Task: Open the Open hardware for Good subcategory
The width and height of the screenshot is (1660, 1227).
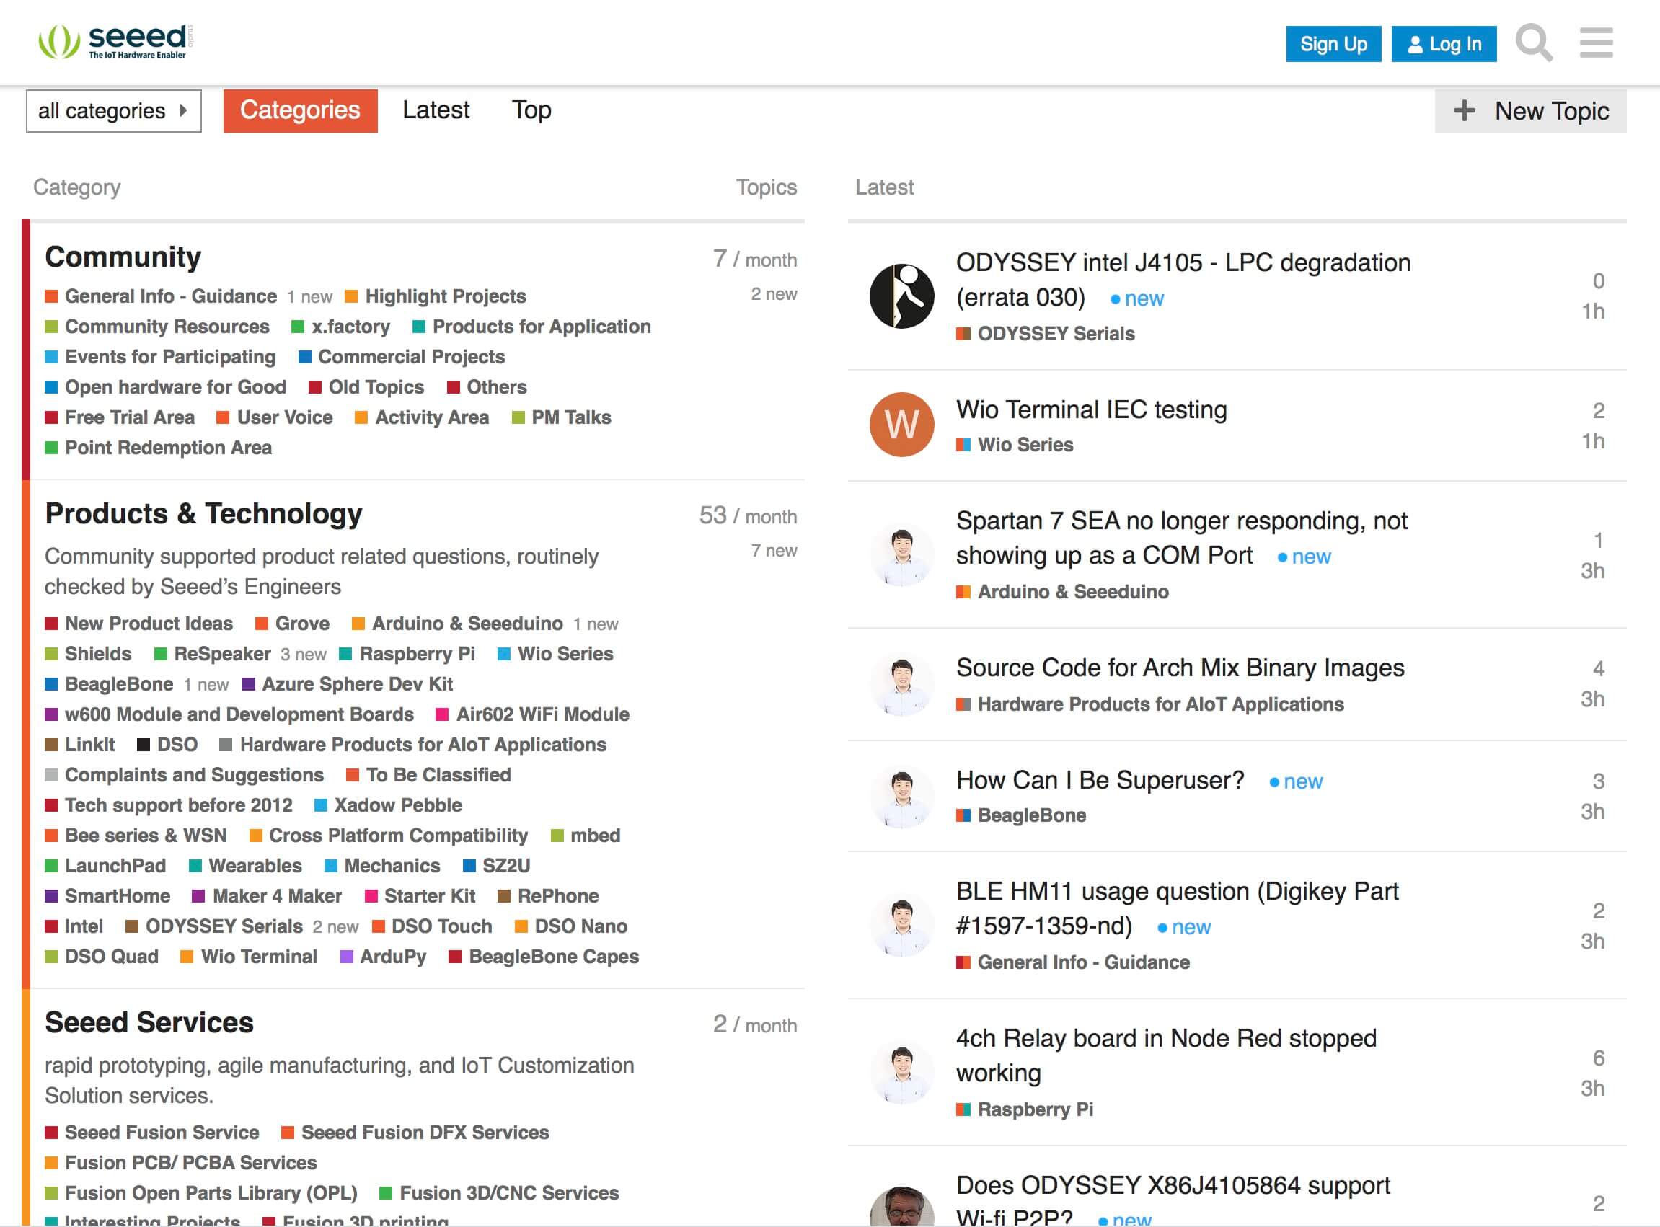Action: [165, 387]
